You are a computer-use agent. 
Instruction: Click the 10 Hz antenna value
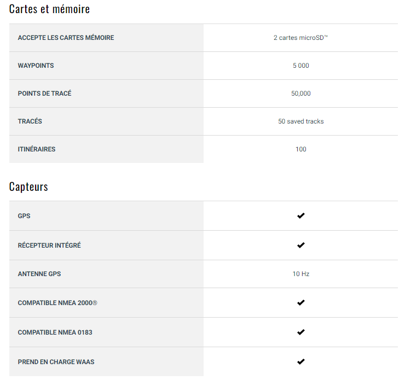(x=300, y=274)
